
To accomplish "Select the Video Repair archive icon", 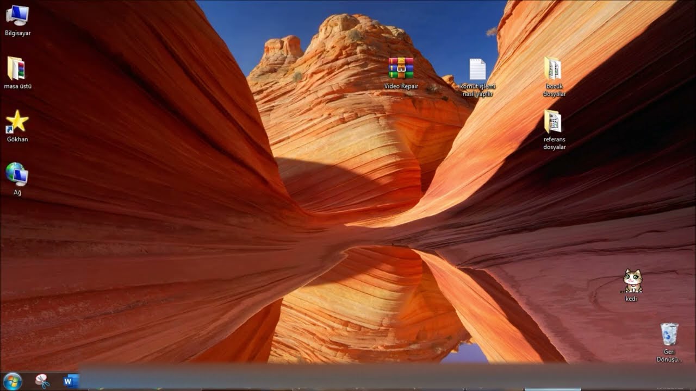I will click(401, 68).
